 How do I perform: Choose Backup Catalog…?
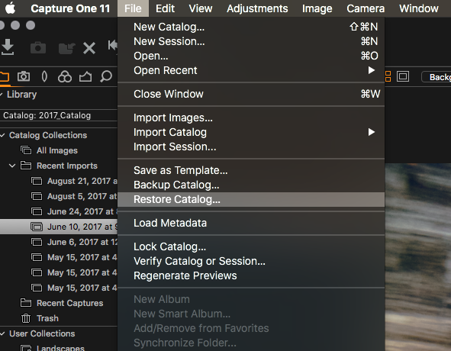tap(251, 185)
